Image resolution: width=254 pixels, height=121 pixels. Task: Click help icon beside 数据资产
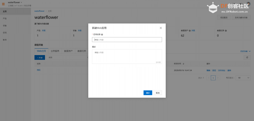190,30
